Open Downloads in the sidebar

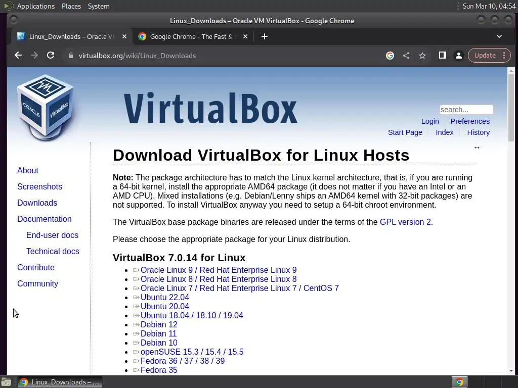tap(37, 203)
